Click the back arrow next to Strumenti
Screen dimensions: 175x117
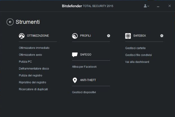pos(10,22)
